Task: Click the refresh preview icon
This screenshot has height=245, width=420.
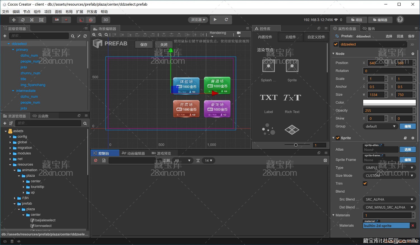Action: [226, 20]
